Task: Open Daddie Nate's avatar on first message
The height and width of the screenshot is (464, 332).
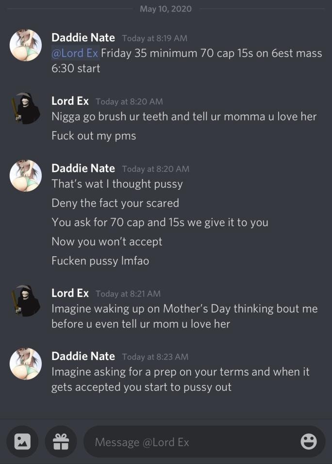Action: click(26, 45)
